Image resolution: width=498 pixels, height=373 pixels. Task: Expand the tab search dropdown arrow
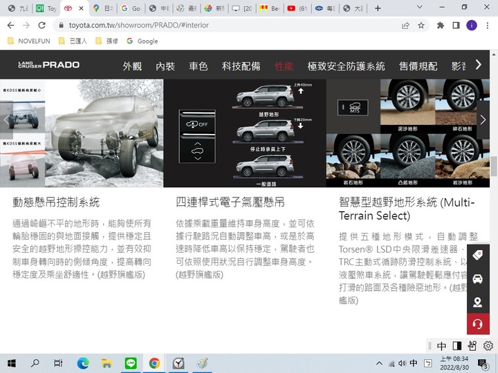click(x=420, y=7)
